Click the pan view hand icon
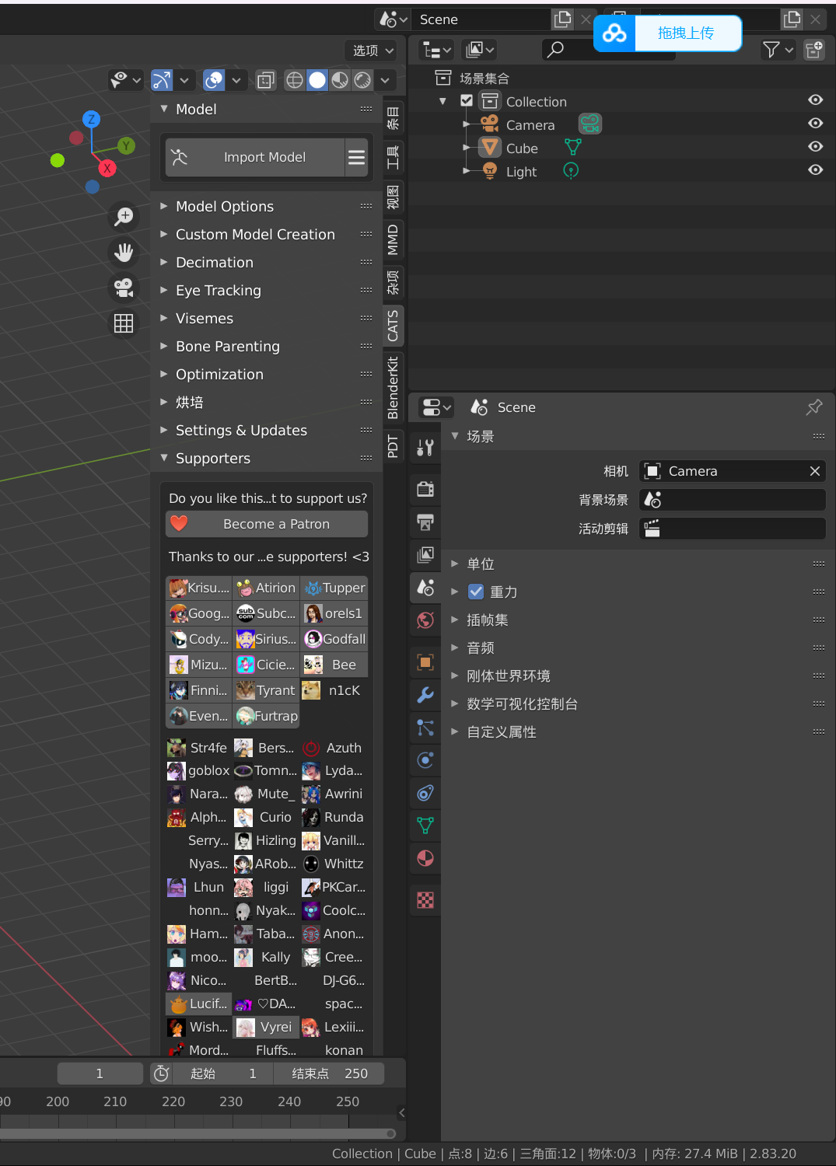This screenshot has height=1166, width=836. pos(124,252)
